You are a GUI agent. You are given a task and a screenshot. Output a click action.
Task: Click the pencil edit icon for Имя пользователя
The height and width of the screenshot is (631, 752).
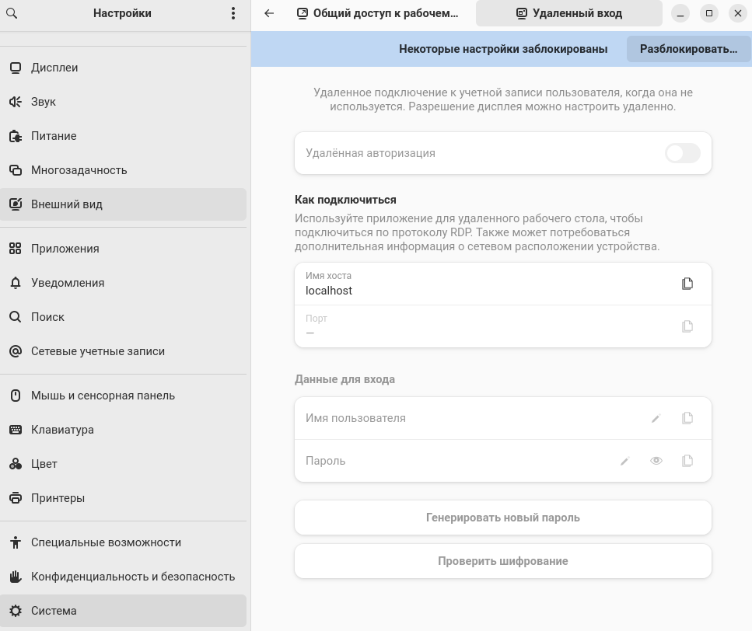pyautogui.click(x=656, y=419)
